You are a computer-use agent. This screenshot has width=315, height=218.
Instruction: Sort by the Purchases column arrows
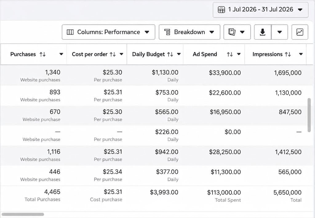42,54
